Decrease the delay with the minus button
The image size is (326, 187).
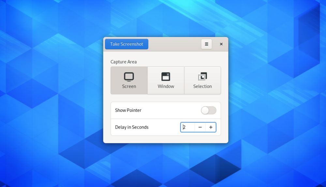(x=200, y=127)
